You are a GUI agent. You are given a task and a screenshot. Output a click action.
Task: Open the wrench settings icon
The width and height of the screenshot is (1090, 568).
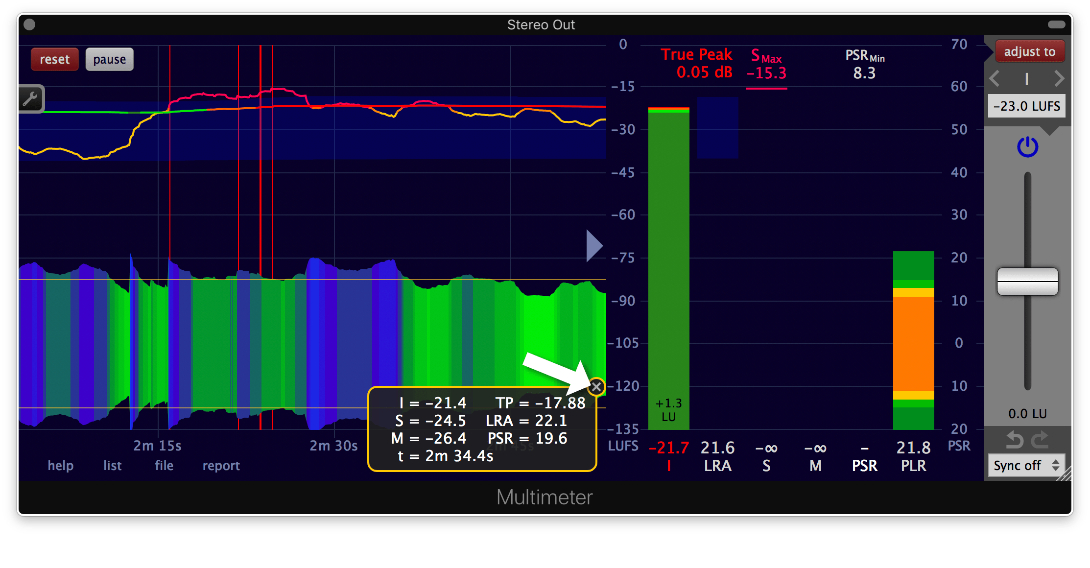tap(31, 99)
